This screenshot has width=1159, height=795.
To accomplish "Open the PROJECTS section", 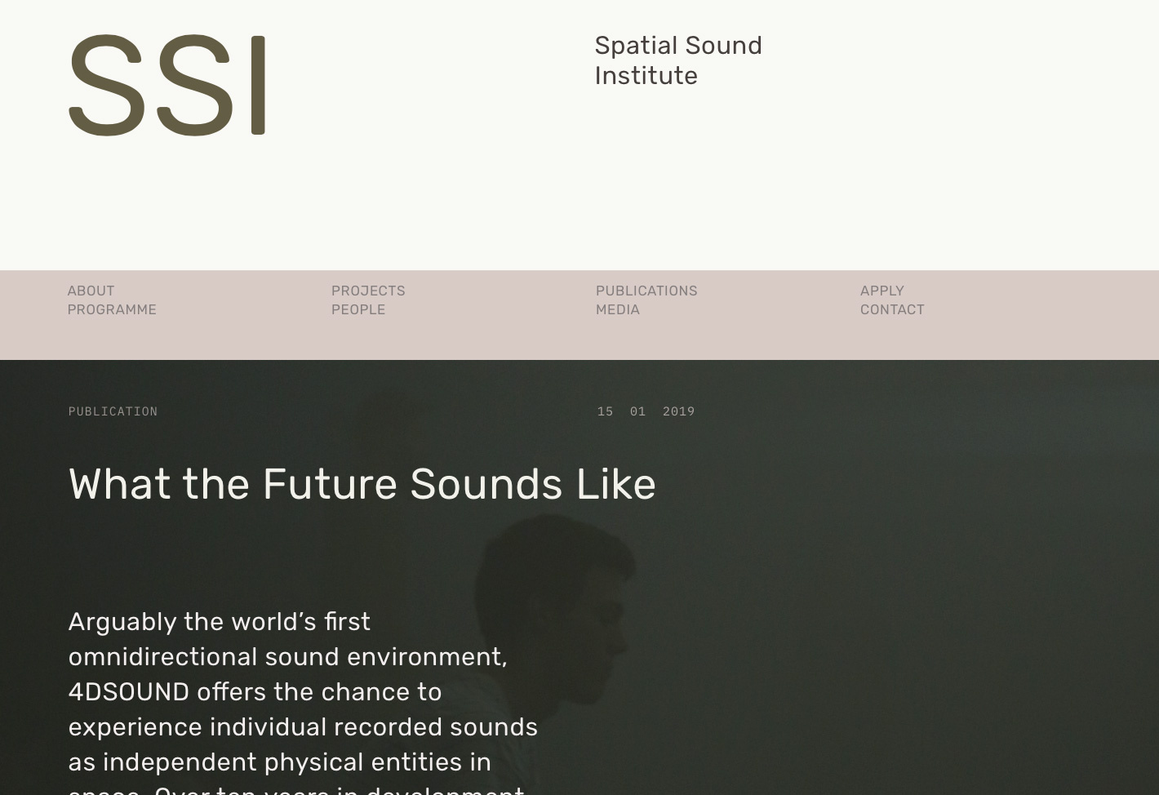I will [x=368, y=291].
